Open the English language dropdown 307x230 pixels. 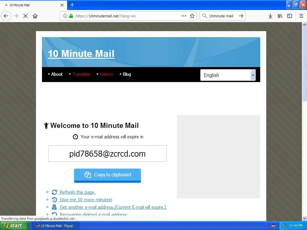pyautogui.click(x=228, y=75)
